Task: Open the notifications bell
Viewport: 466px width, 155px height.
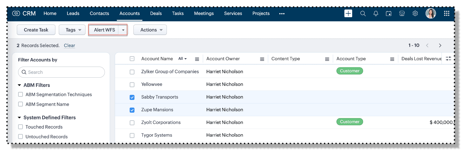Action: [376, 13]
